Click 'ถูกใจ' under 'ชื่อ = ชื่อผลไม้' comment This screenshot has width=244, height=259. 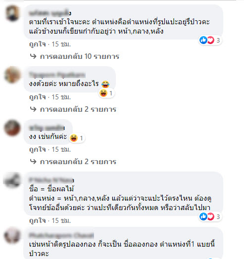tap(38, 220)
